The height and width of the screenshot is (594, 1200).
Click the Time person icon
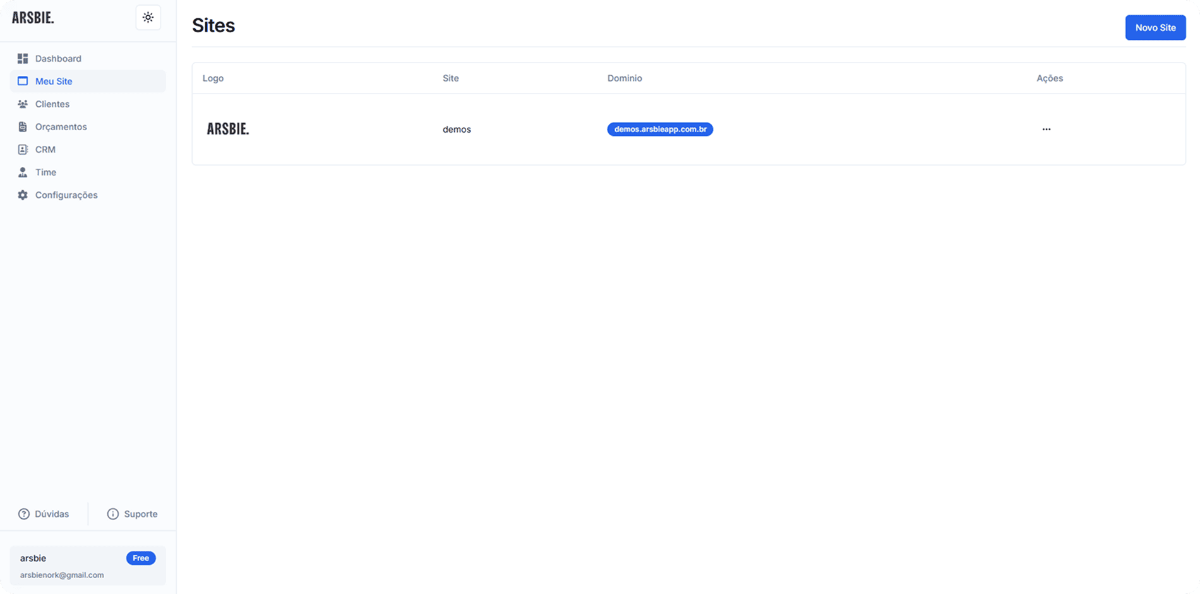[x=23, y=173]
